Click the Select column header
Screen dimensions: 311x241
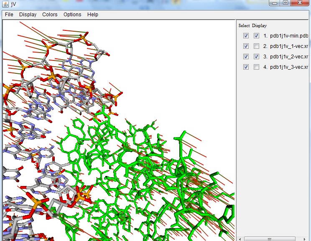[244, 25]
